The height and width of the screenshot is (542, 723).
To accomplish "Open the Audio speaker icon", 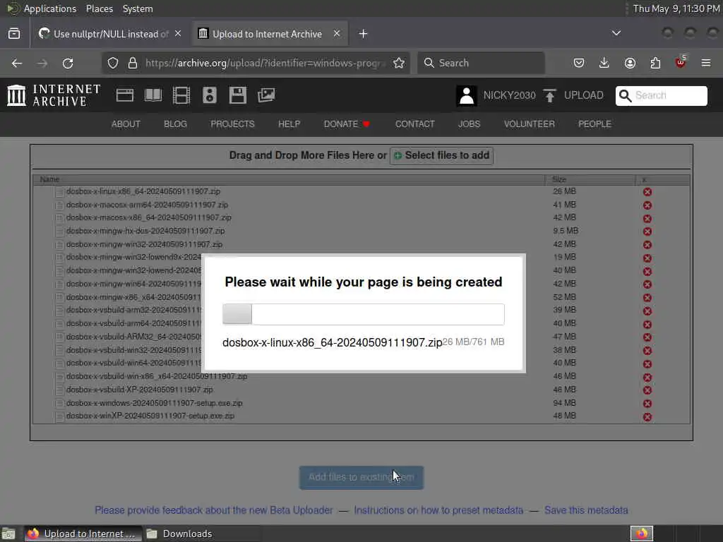I will [209, 95].
